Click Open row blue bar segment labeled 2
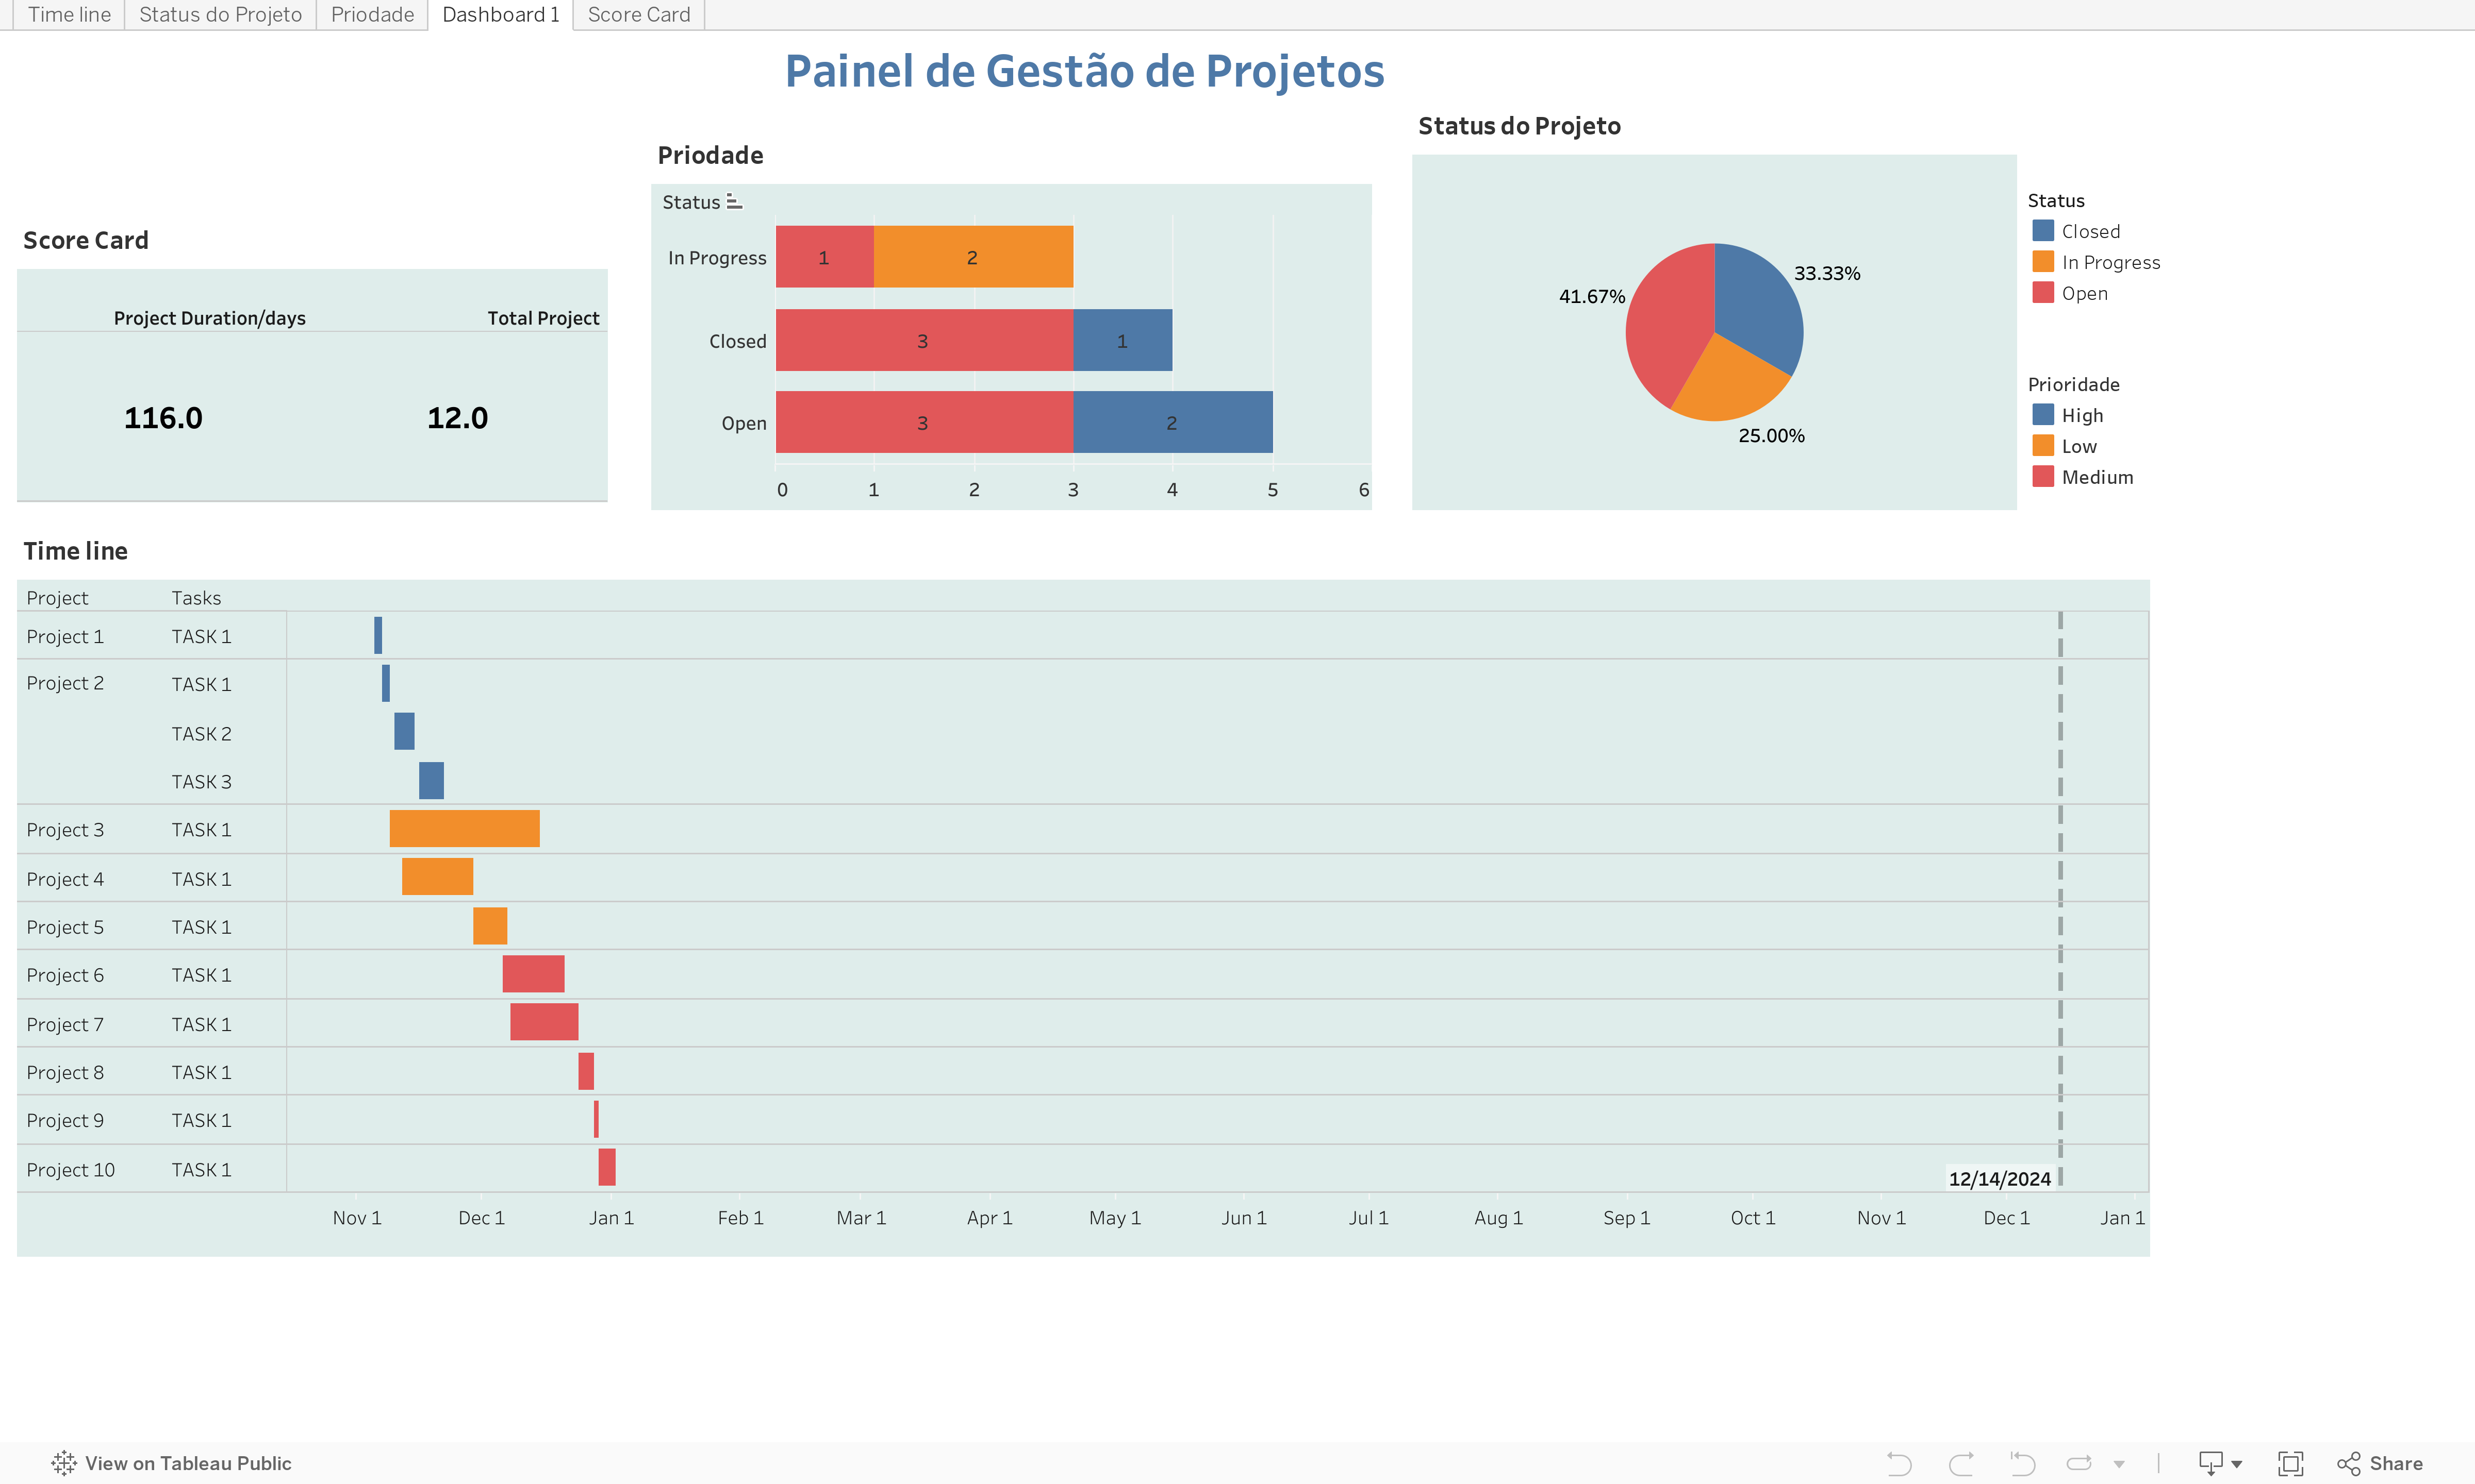The height and width of the screenshot is (1484, 2475). point(1173,422)
